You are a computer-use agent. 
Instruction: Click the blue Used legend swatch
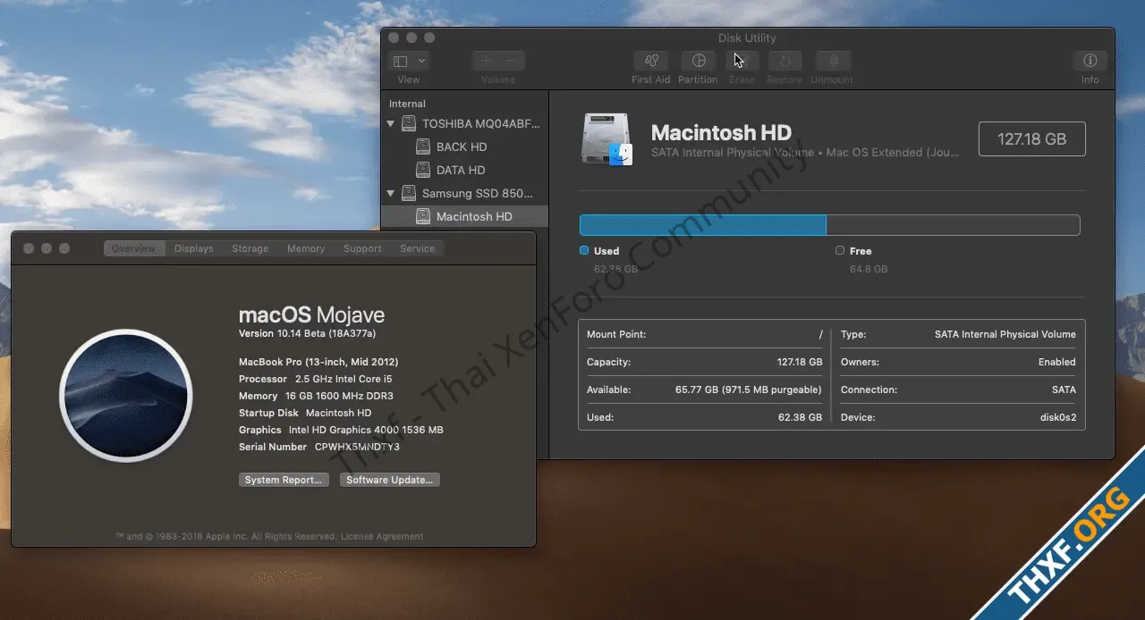point(584,251)
